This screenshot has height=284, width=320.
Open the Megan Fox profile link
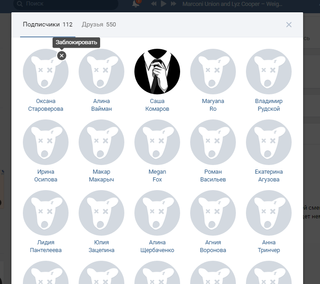[157, 176]
